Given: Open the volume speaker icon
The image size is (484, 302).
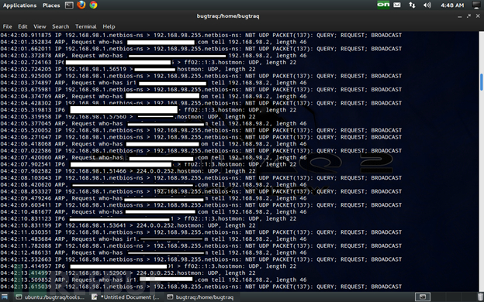Looking at the screenshot, I should coord(427,5).
